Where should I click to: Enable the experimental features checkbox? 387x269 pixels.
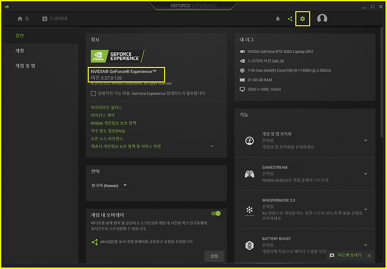point(93,93)
